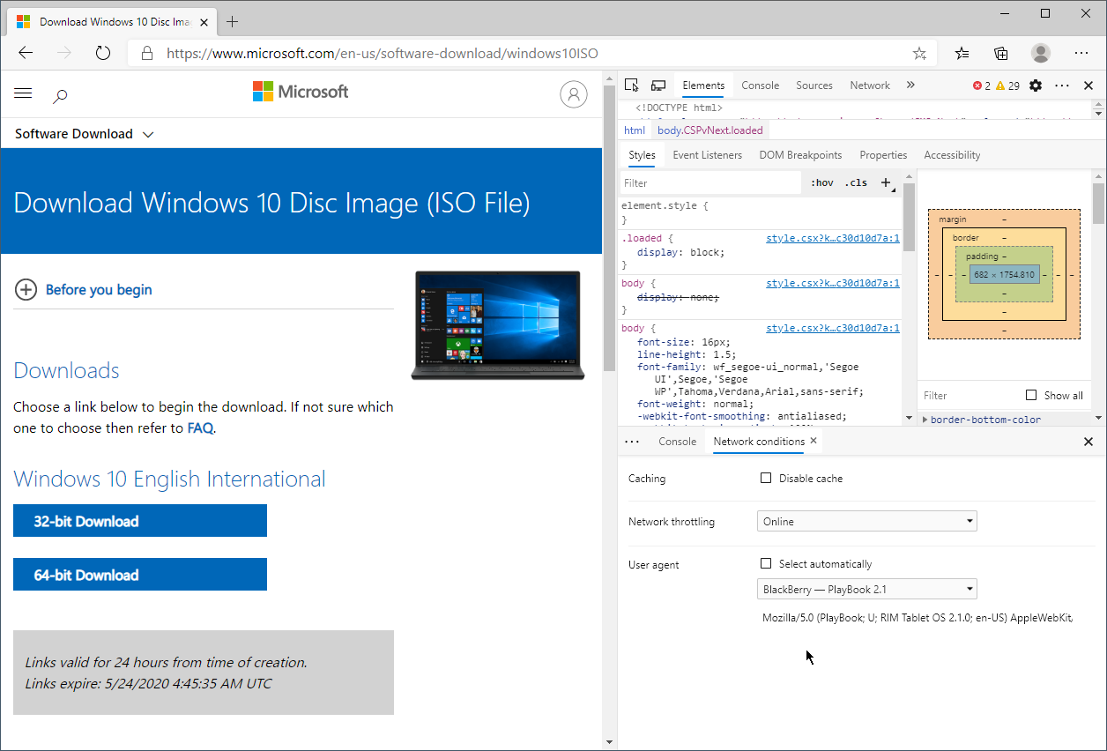Open the Favorites list icon

(x=962, y=53)
